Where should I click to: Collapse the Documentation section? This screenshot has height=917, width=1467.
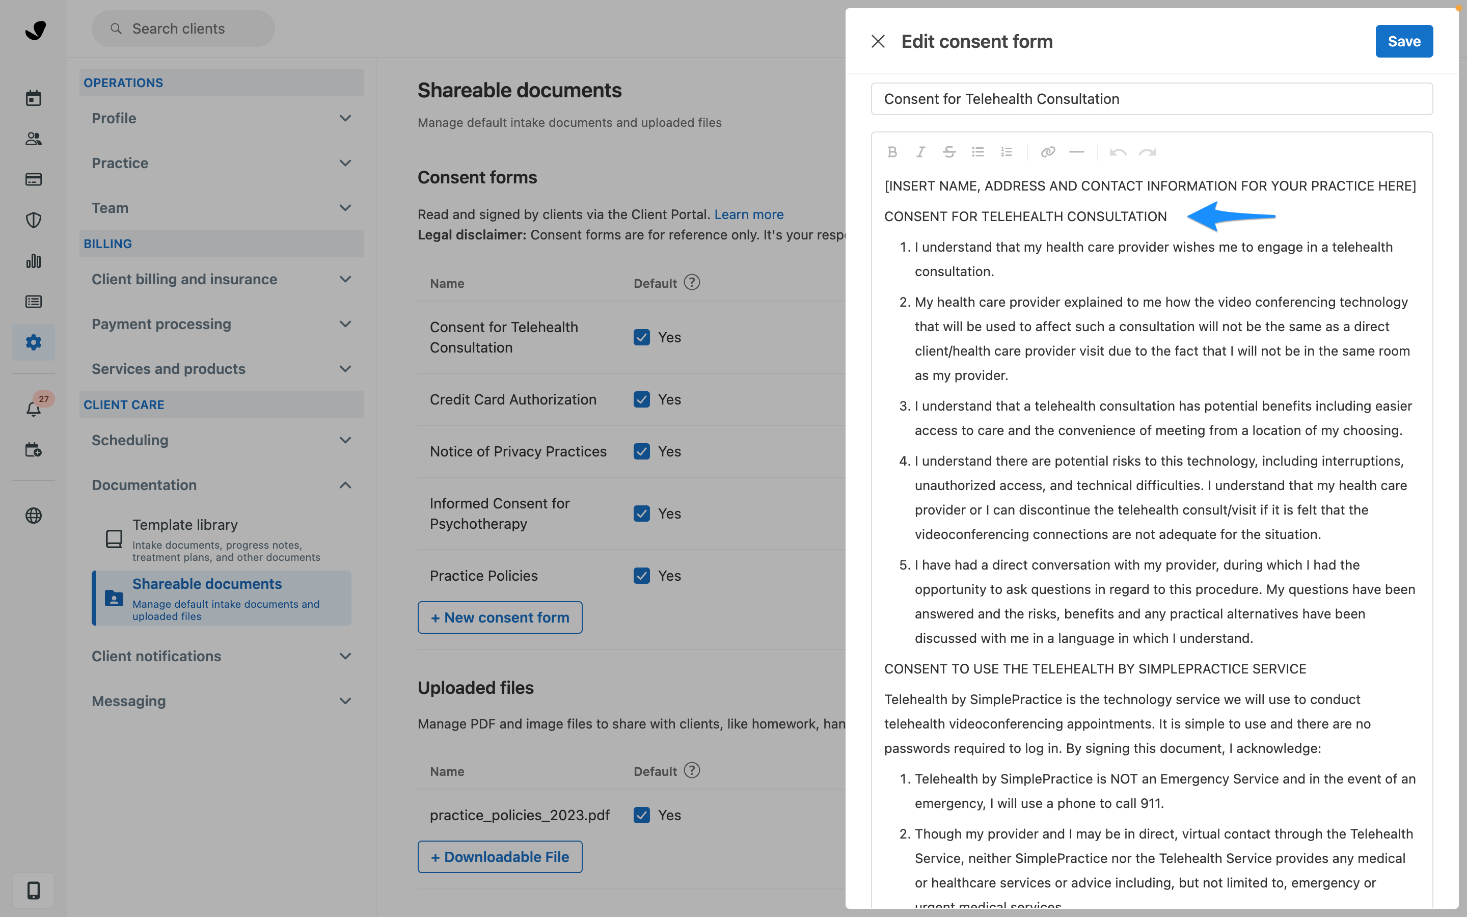[x=221, y=485]
